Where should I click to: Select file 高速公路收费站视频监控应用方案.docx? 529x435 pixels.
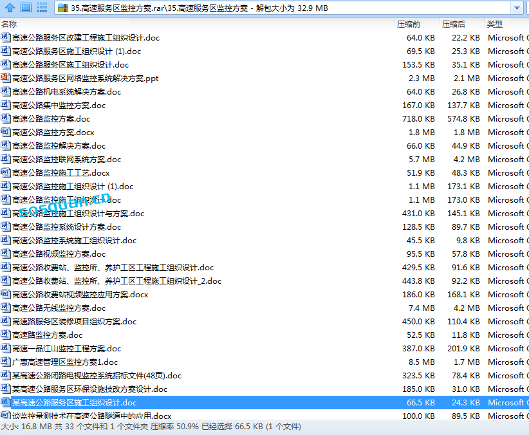pos(80,294)
